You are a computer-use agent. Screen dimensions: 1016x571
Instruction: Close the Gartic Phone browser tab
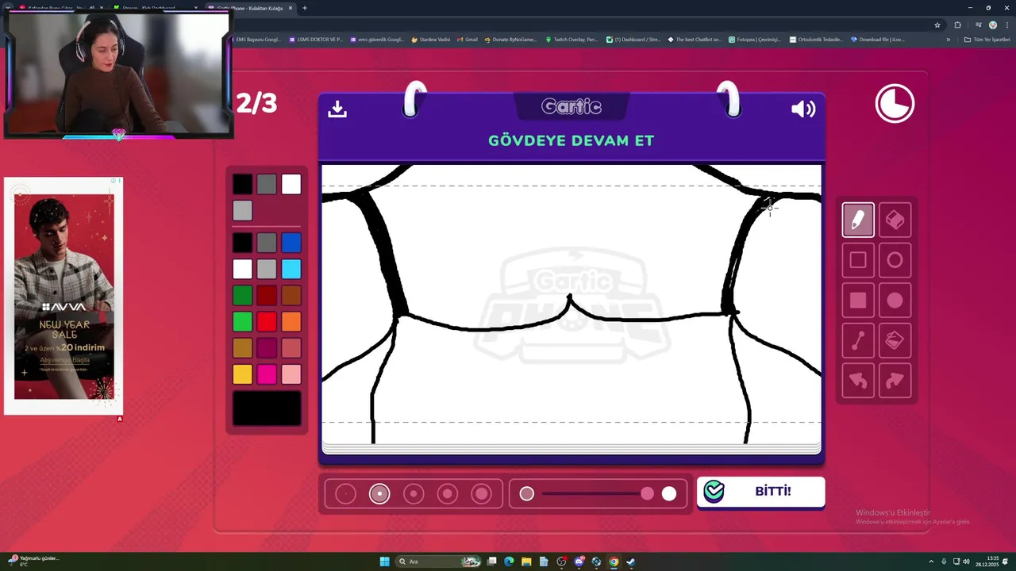click(x=291, y=8)
